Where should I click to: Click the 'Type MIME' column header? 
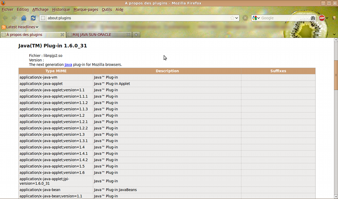click(x=56, y=71)
